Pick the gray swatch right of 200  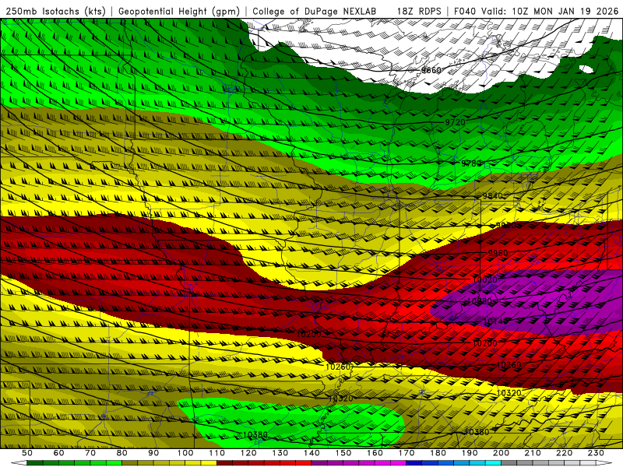(509, 463)
